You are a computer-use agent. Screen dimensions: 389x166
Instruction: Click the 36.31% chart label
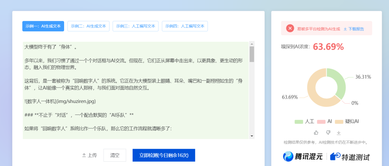point(363,77)
